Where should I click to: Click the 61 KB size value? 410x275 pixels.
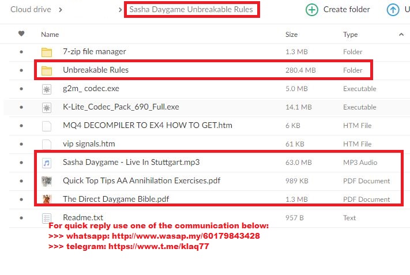[295, 144]
